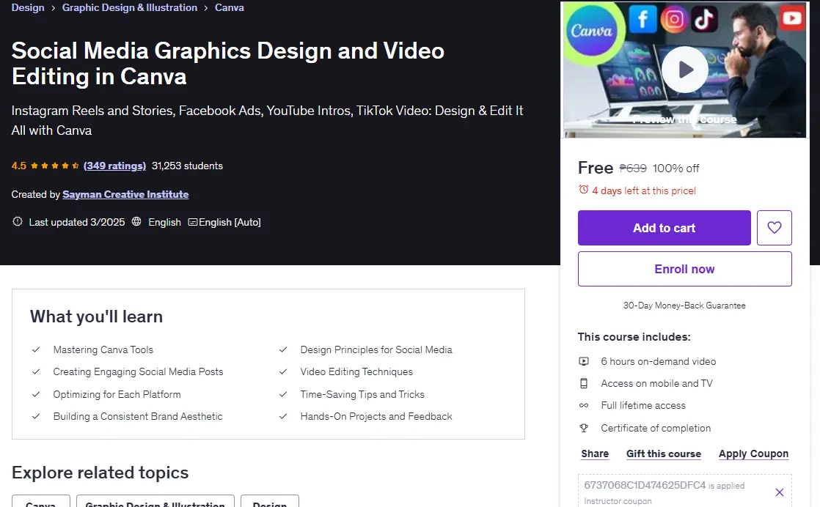The image size is (820, 507).
Task: Click the 'Free' price label
Action: pos(596,168)
